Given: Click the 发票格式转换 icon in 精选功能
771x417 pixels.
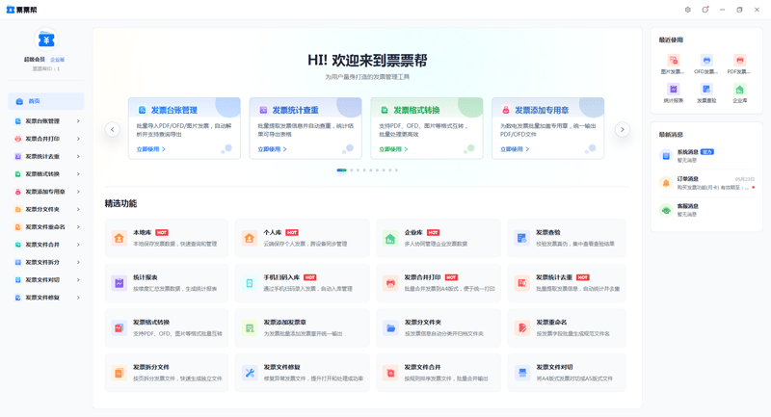Looking at the screenshot, I should (119, 328).
